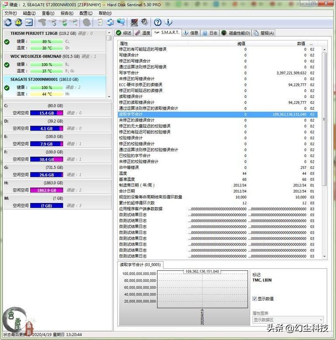Switch to the 日志 log tab
The height and width of the screenshot is (340, 336).
click(210, 33)
